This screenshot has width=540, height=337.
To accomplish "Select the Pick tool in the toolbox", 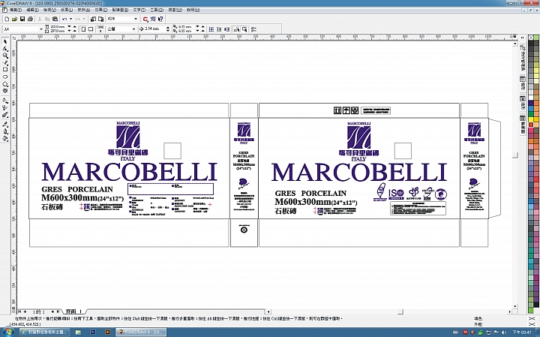I will coord(5,41).
